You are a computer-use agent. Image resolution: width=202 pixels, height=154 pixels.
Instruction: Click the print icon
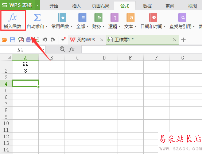tap(28, 40)
